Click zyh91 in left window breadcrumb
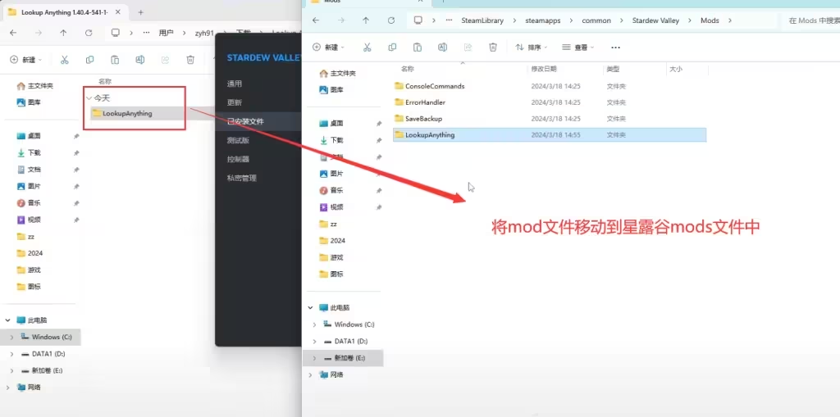Viewport: 840px width, 417px height. point(204,33)
